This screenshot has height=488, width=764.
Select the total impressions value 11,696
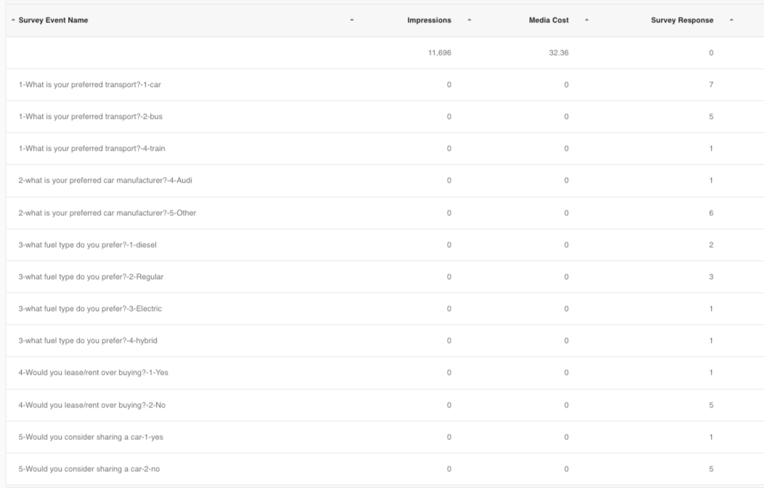pos(440,53)
